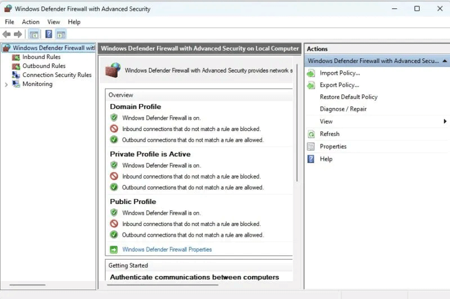Open Properties from the Actions pane
The image size is (450, 299).
(333, 147)
